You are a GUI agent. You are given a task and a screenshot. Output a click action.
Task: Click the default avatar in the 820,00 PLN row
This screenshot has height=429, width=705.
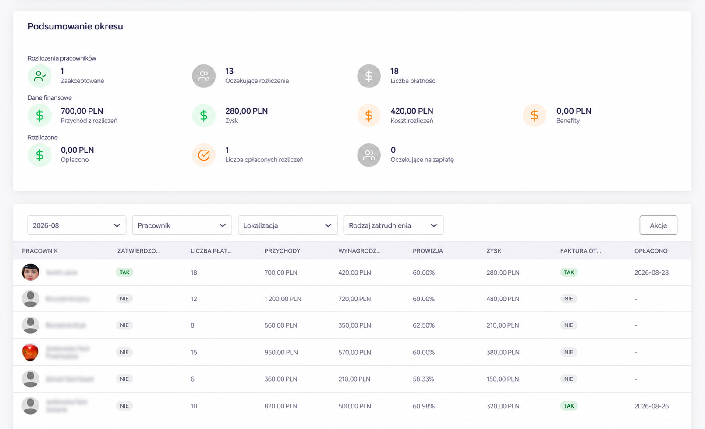tap(31, 406)
